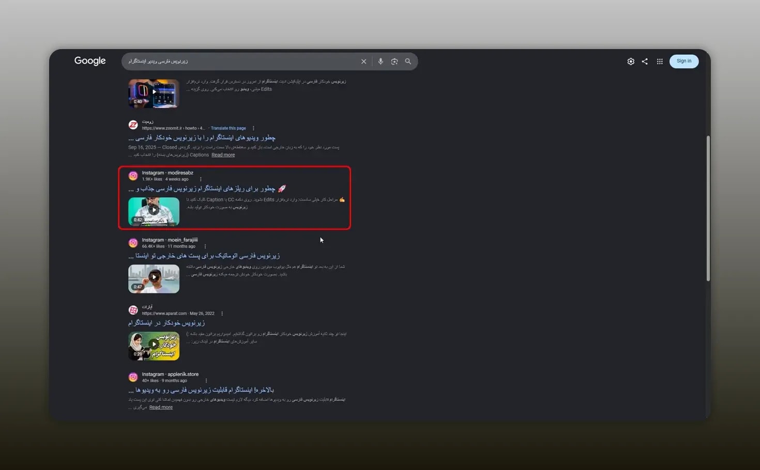Click Translate this page link

click(x=228, y=128)
